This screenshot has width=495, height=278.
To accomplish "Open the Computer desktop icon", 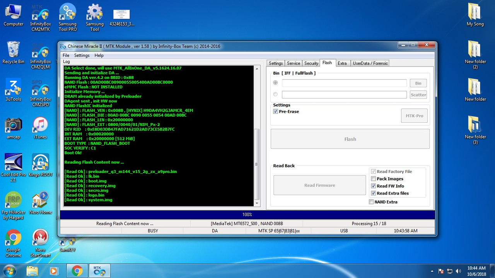I will coord(14,15).
